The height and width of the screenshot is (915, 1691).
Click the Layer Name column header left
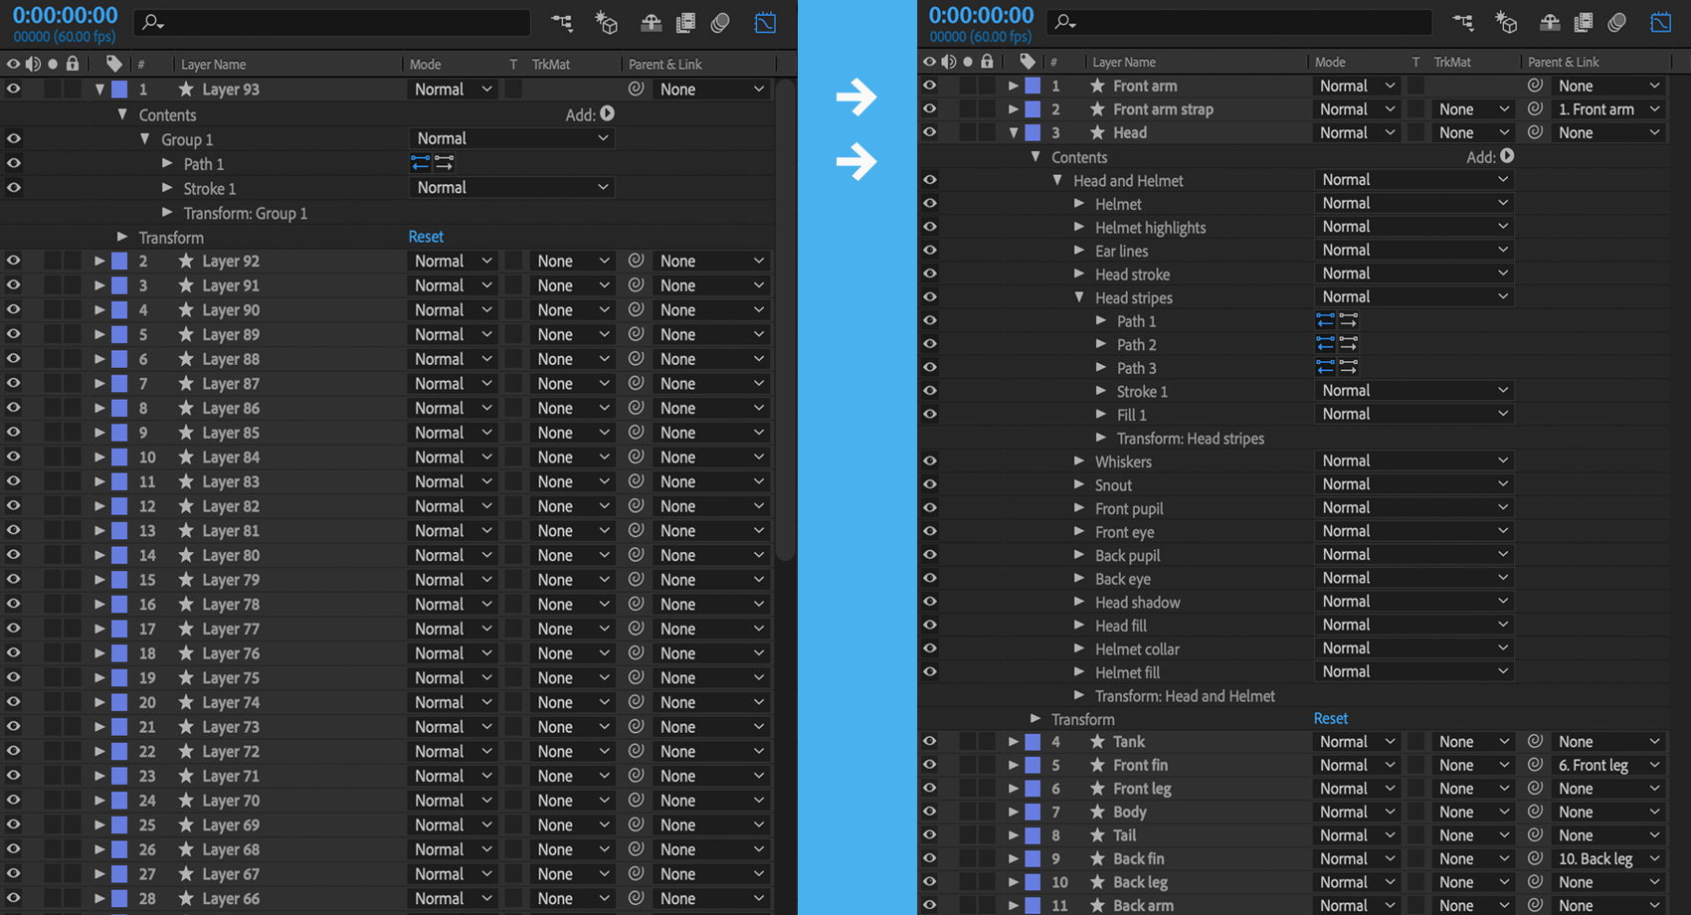[x=214, y=64]
